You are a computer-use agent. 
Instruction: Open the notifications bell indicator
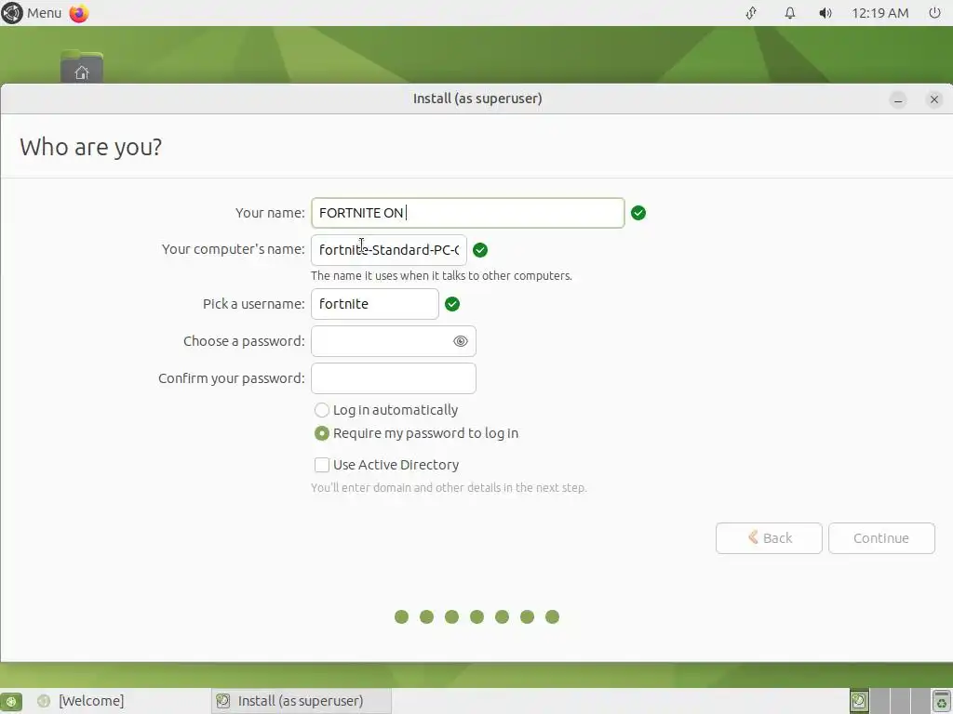pos(789,13)
